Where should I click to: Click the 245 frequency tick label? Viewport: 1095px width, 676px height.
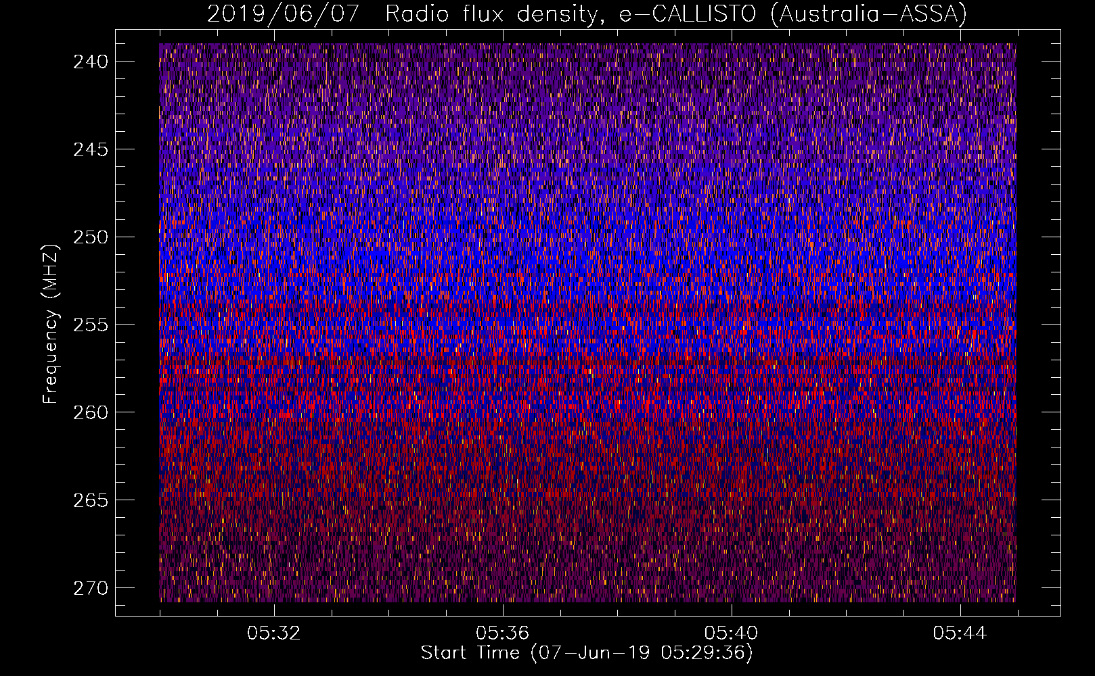pyautogui.click(x=91, y=149)
